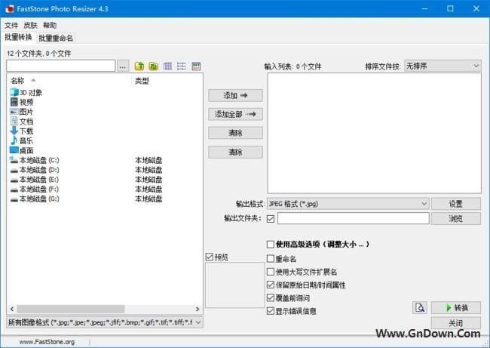Open the 所有图像格式 file filter dropdown
This screenshot has height=348, width=490.
[x=105, y=322]
